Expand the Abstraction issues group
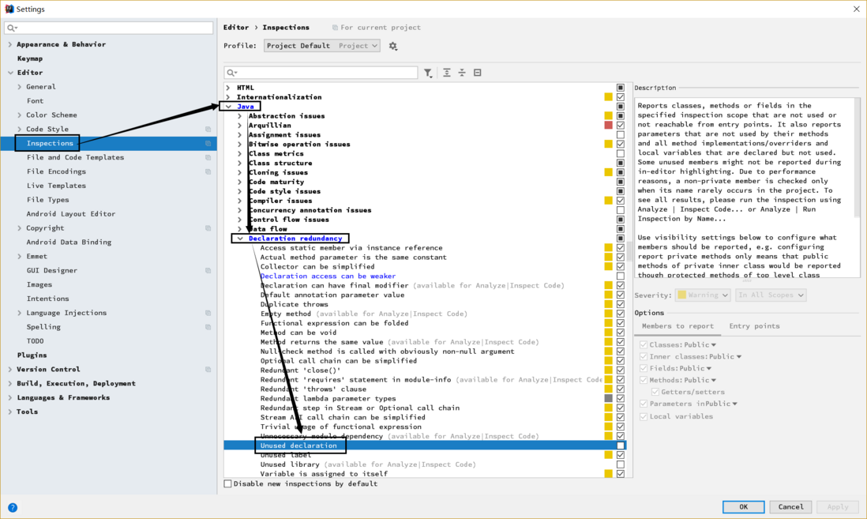 (240, 115)
